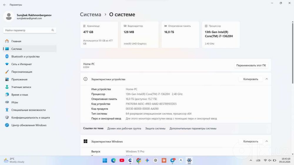294x165 pixels.
Task: Click the Код устройства value
Action: pyautogui.click(x=151, y=104)
